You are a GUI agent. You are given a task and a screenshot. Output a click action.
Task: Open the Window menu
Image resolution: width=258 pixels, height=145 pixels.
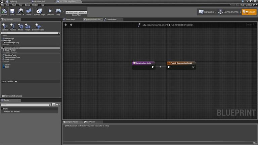click(35, 5)
